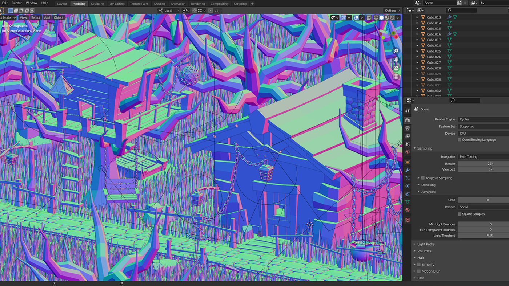
Task: Enable Wireframe viewport shading
Action: (x=377, y=17)
